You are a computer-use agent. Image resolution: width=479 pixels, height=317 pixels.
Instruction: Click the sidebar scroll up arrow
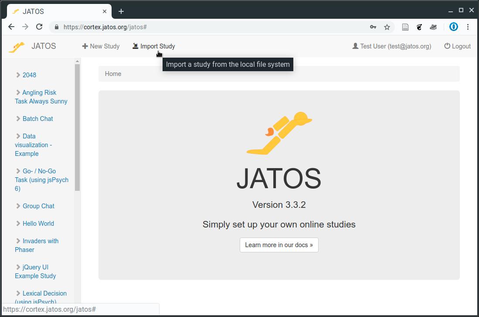point(77,61)
